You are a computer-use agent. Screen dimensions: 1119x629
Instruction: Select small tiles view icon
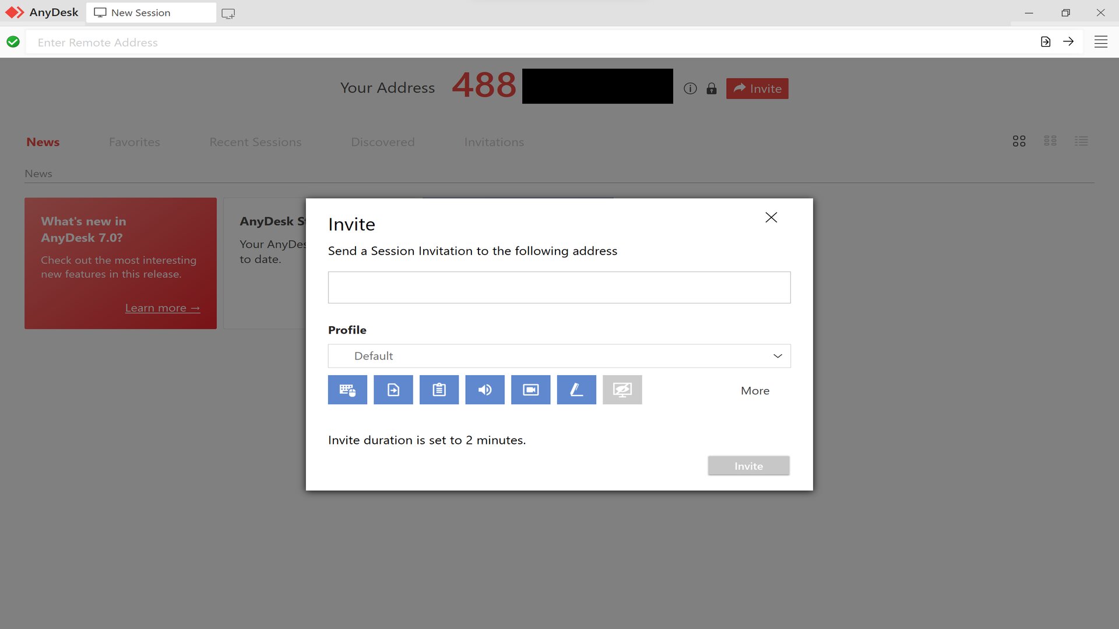(1050, 142)
